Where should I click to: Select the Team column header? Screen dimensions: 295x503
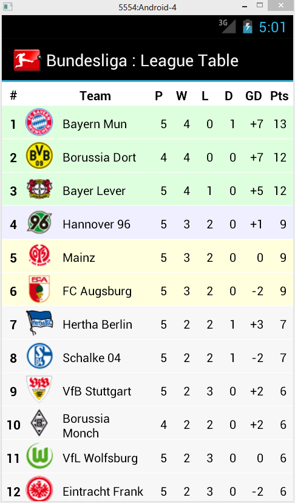[95, 95]
